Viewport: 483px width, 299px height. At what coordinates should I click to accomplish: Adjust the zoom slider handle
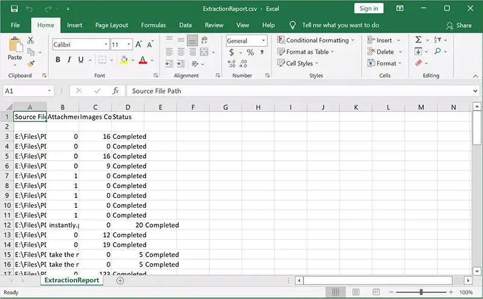(x=421, y=292)
